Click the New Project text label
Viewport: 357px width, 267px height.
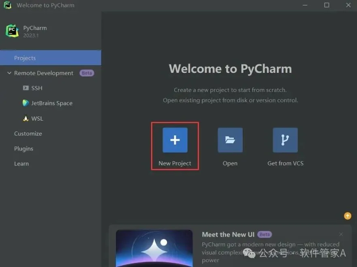click(175, 163)
